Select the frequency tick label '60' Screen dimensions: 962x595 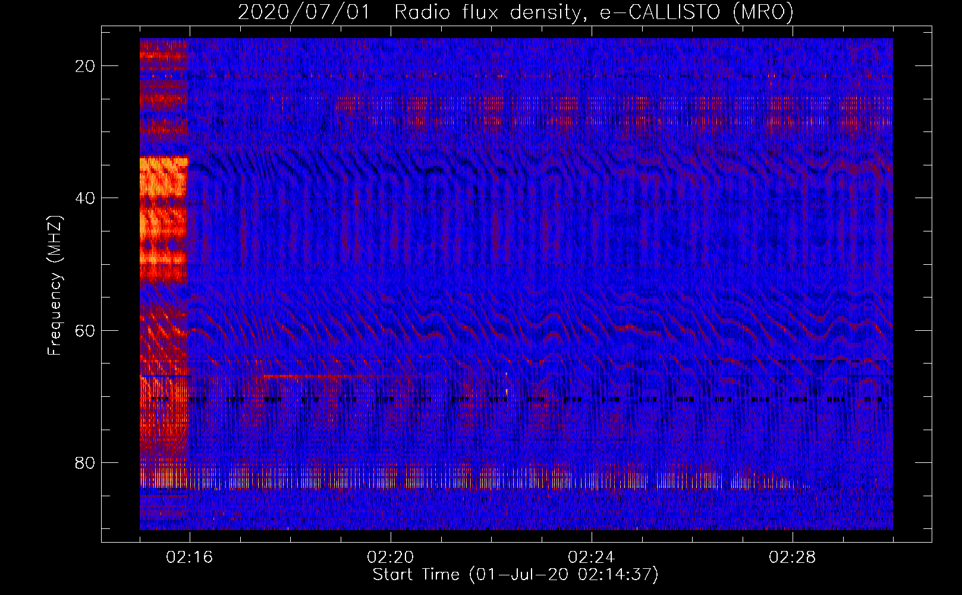[85, 330]
